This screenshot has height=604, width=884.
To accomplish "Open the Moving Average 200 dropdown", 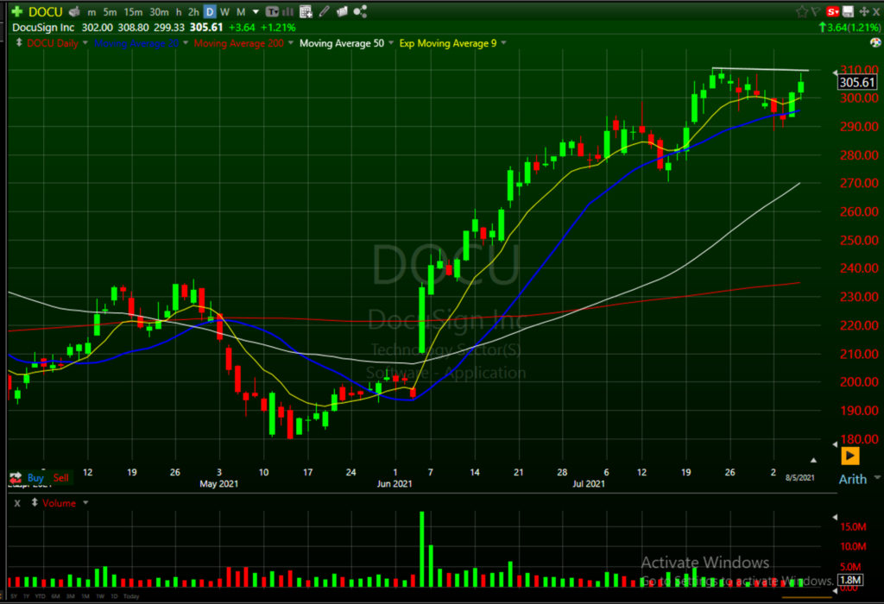I will pos(291,43).
